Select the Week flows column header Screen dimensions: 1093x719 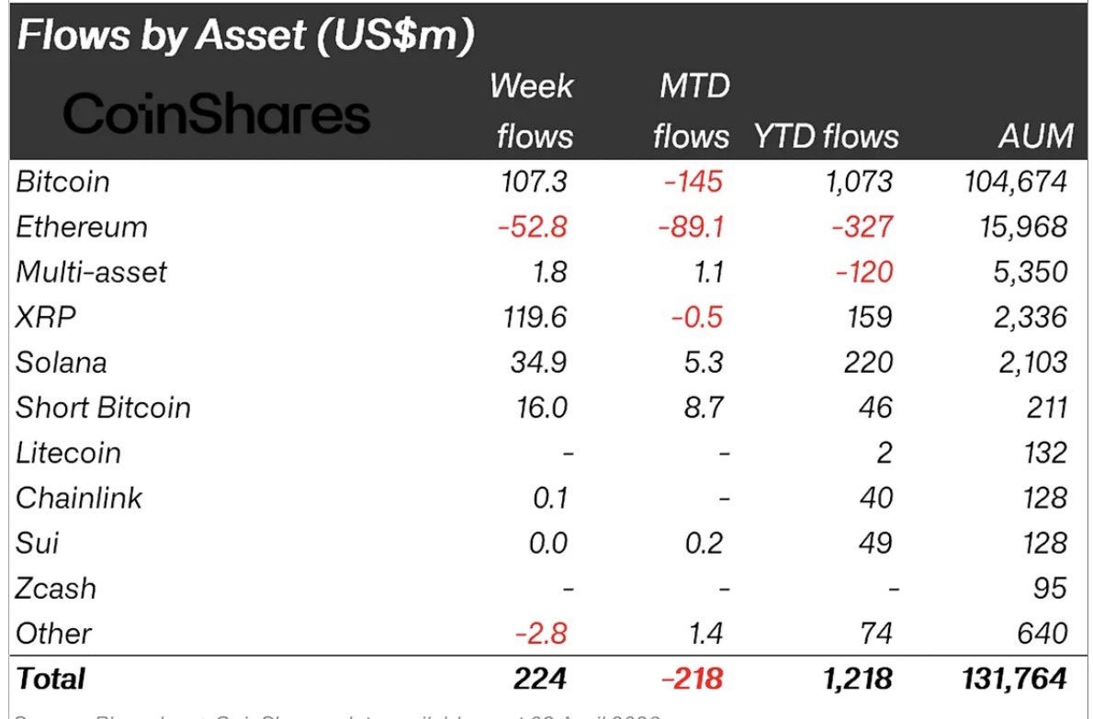[x=534, y=111]
